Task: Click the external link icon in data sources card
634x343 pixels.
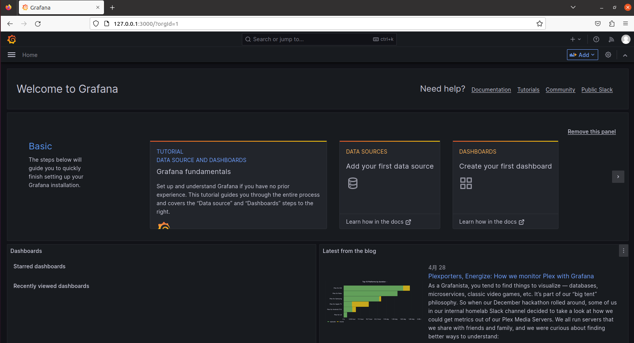Action: (408, 222)
